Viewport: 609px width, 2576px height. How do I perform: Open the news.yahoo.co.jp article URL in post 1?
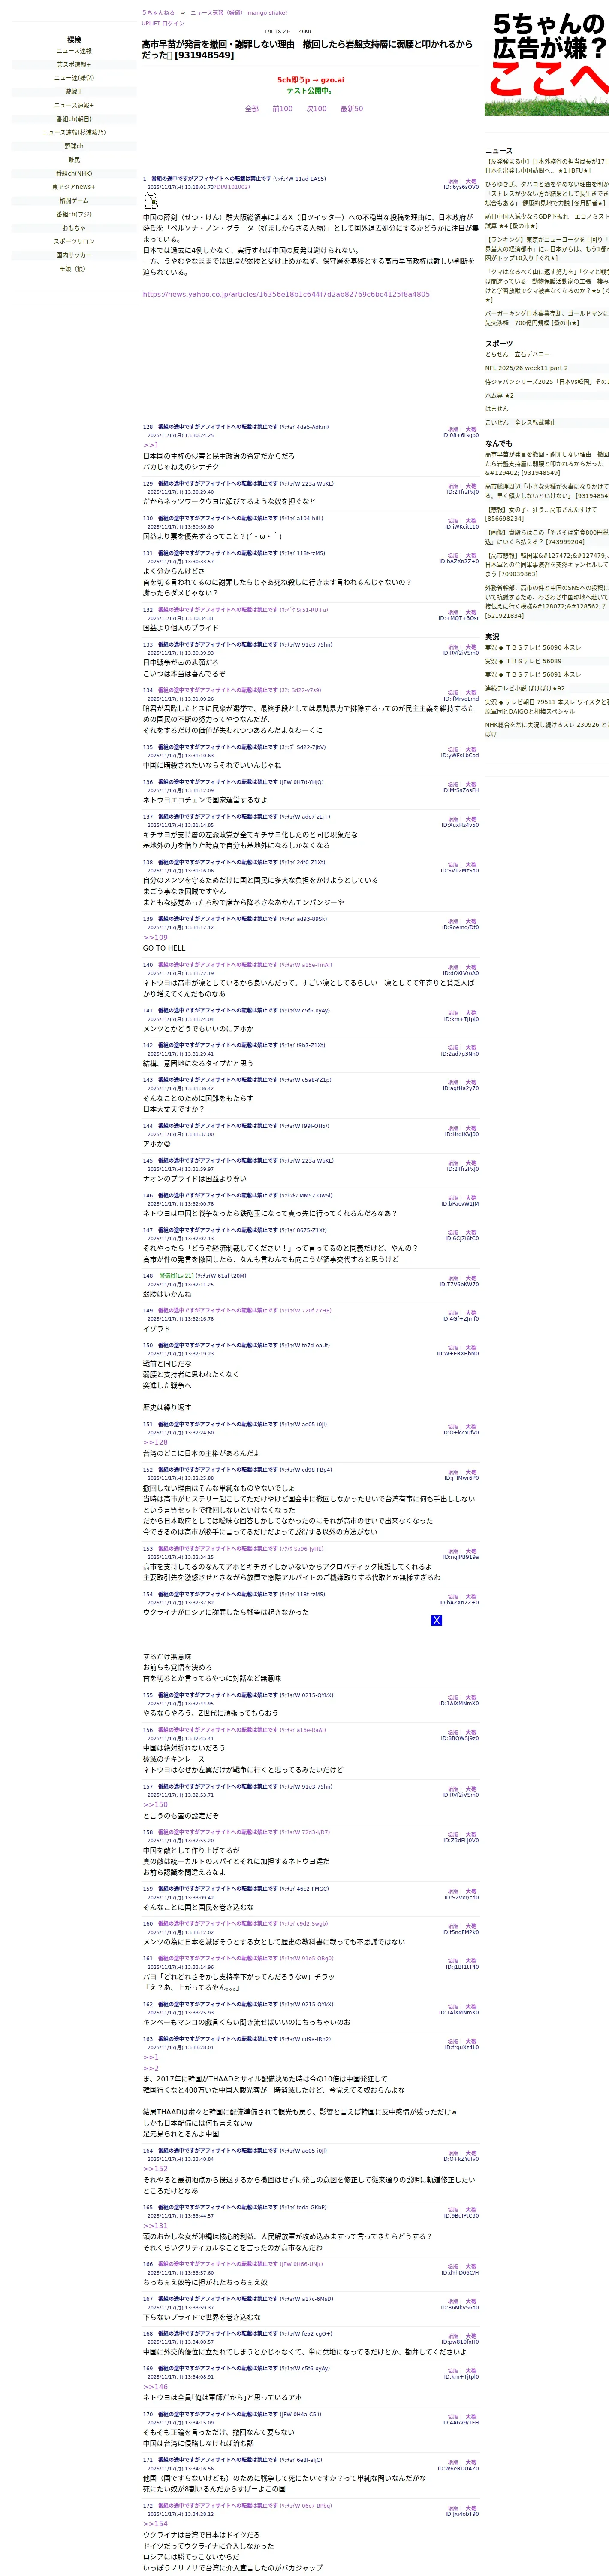(x=286, y=294)
